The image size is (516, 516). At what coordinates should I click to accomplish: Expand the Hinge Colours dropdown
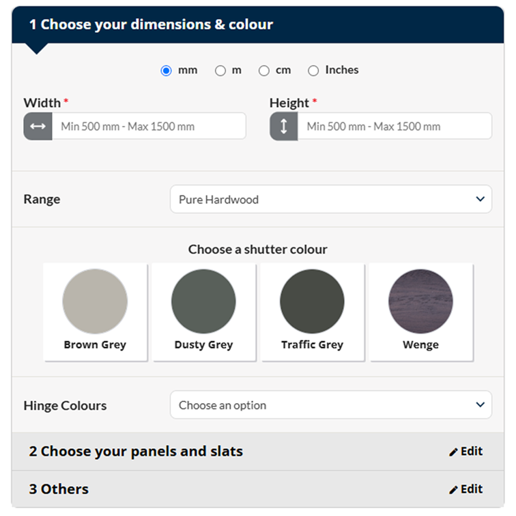[331, 405]
